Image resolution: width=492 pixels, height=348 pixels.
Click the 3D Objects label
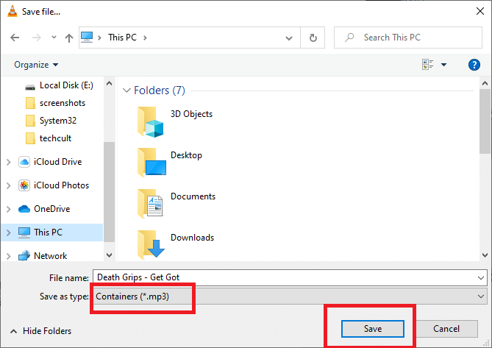(x=191, y=114)
